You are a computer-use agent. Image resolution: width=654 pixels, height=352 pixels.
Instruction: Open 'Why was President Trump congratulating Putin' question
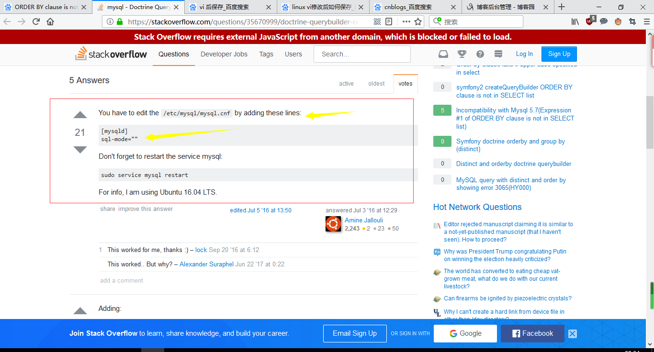tap(505, 255)
